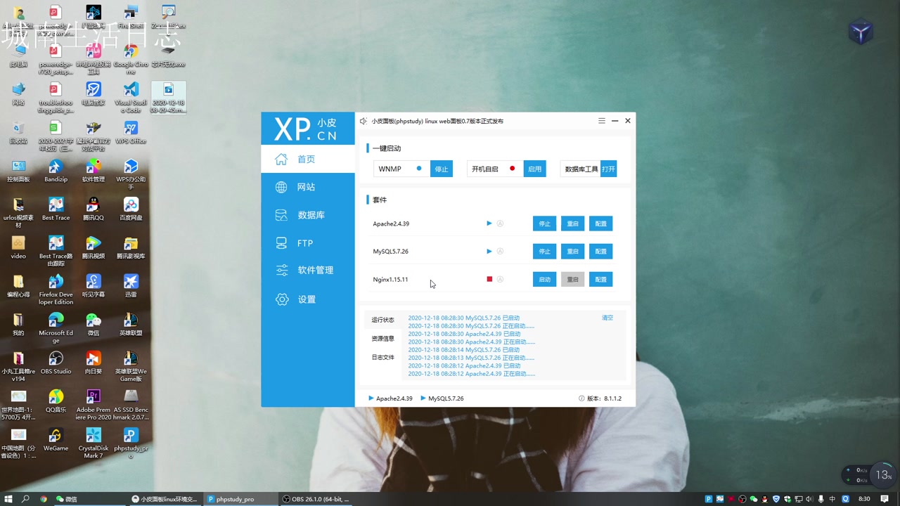Click the phpstudy linux web panel announcement text

tap(437, 121)
